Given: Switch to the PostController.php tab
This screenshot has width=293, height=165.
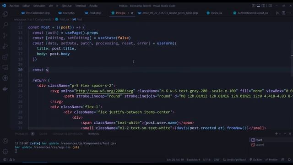Looking at the screenshot, I should click(36, 13).
